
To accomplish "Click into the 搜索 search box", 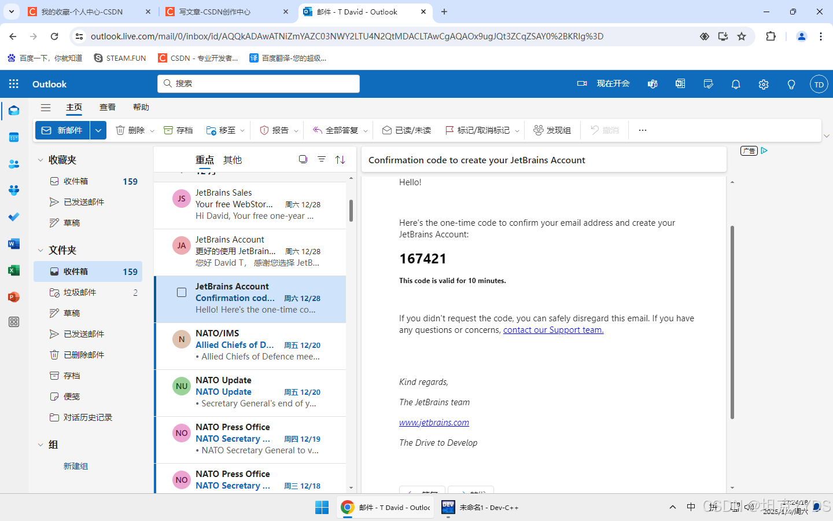I will [x=259, y=83].
